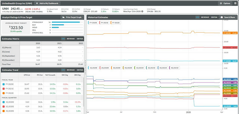Select EPS tab in Historical Estimates

pos(197,18)
